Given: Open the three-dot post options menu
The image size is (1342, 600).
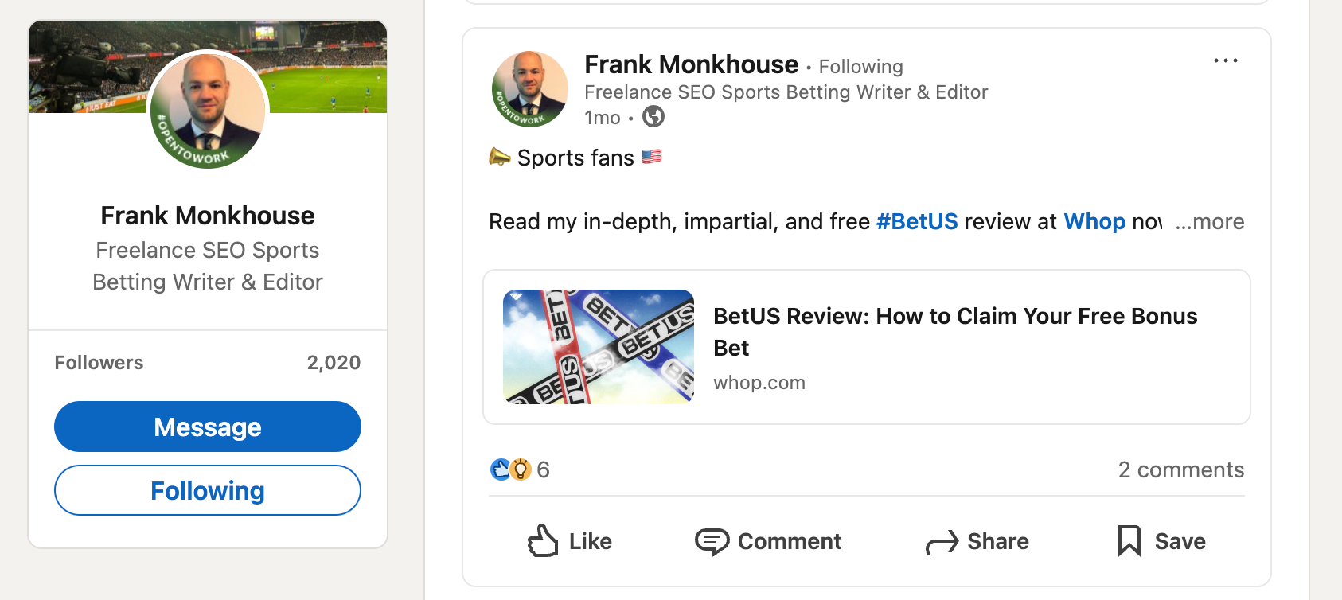Looking at the screenshot, I should click(x=1226, y=60).
